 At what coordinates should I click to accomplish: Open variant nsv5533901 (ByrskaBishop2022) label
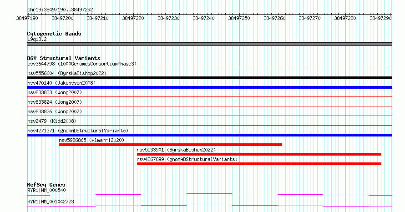176,150
